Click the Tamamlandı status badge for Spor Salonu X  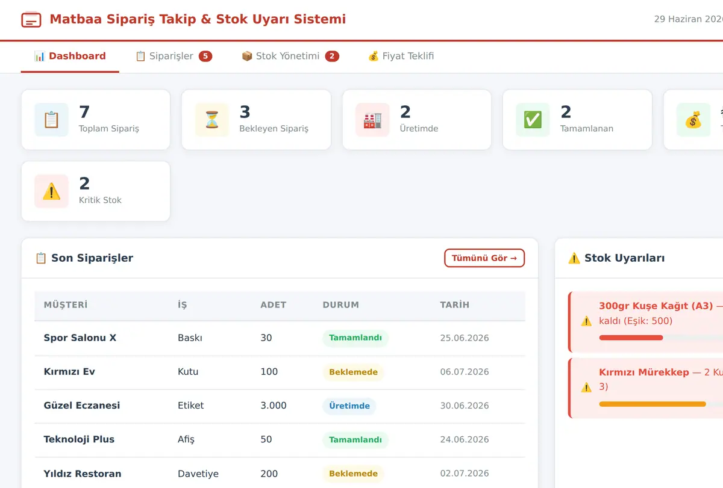coord(355,338)
